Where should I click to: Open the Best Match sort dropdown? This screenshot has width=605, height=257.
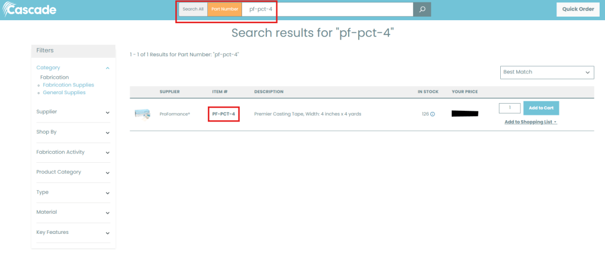coord(547,72)
